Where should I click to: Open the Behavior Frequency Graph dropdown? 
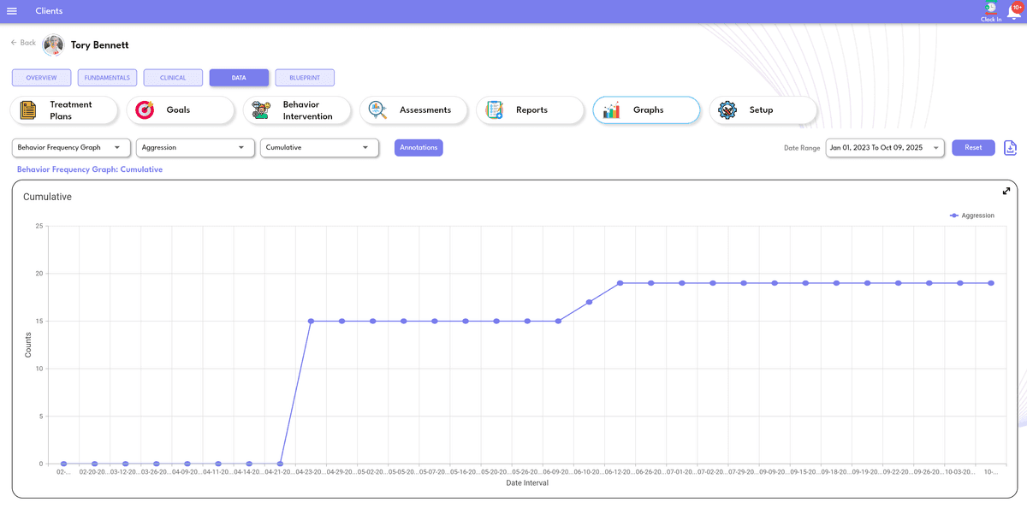pos(72,148)
